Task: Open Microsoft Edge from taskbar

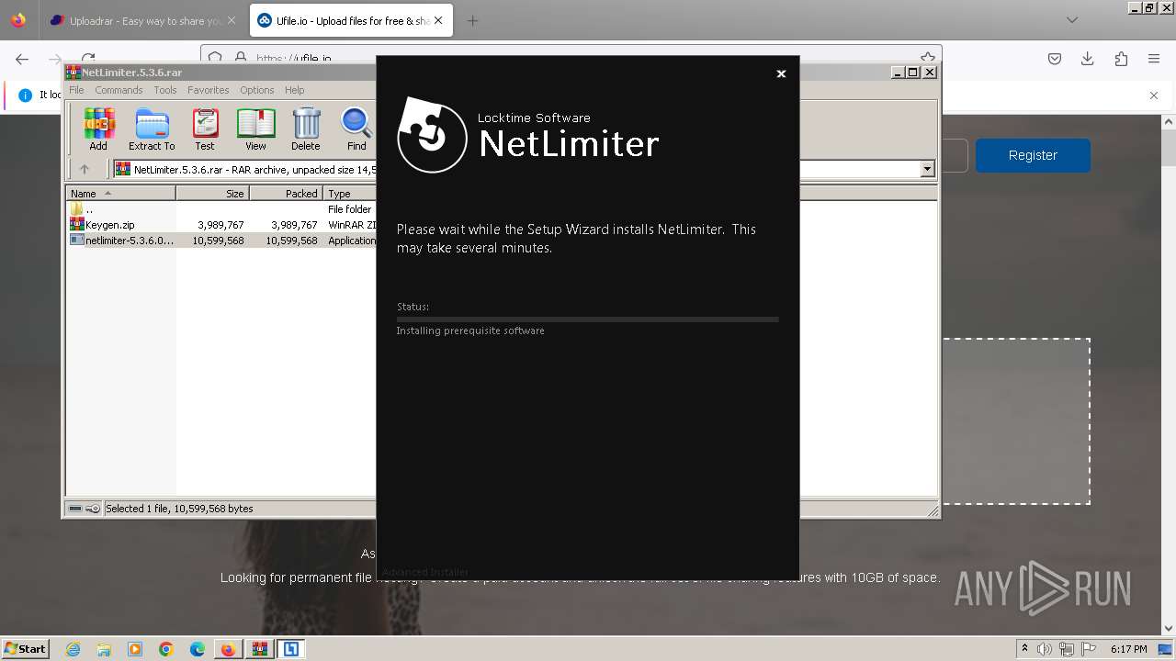Action: (198, 649)
